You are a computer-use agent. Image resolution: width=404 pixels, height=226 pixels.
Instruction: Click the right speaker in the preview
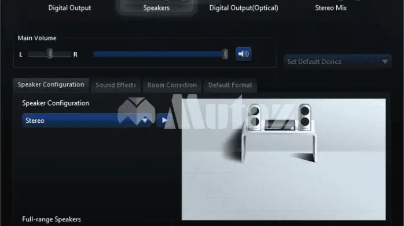305,117
